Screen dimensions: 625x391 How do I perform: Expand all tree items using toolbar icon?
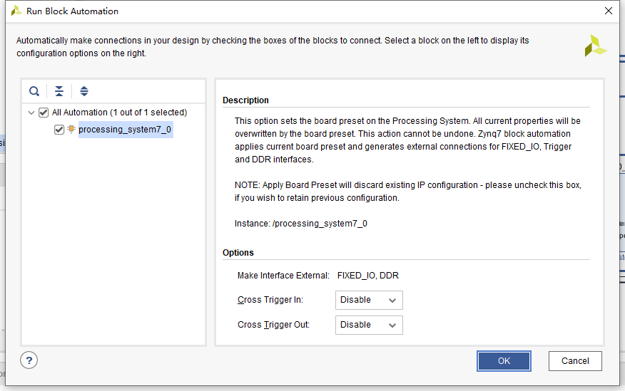pyautogui.click(x=84, y=91)
